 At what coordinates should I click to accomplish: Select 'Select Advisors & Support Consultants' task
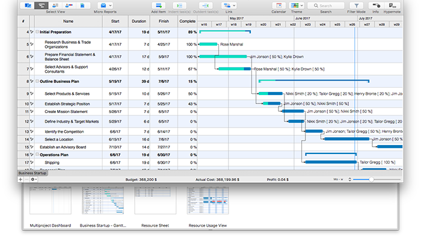tap(66, 69)
